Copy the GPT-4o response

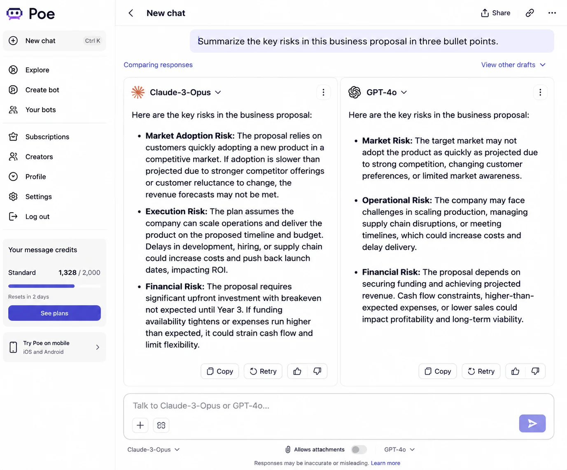click(438, 371)
